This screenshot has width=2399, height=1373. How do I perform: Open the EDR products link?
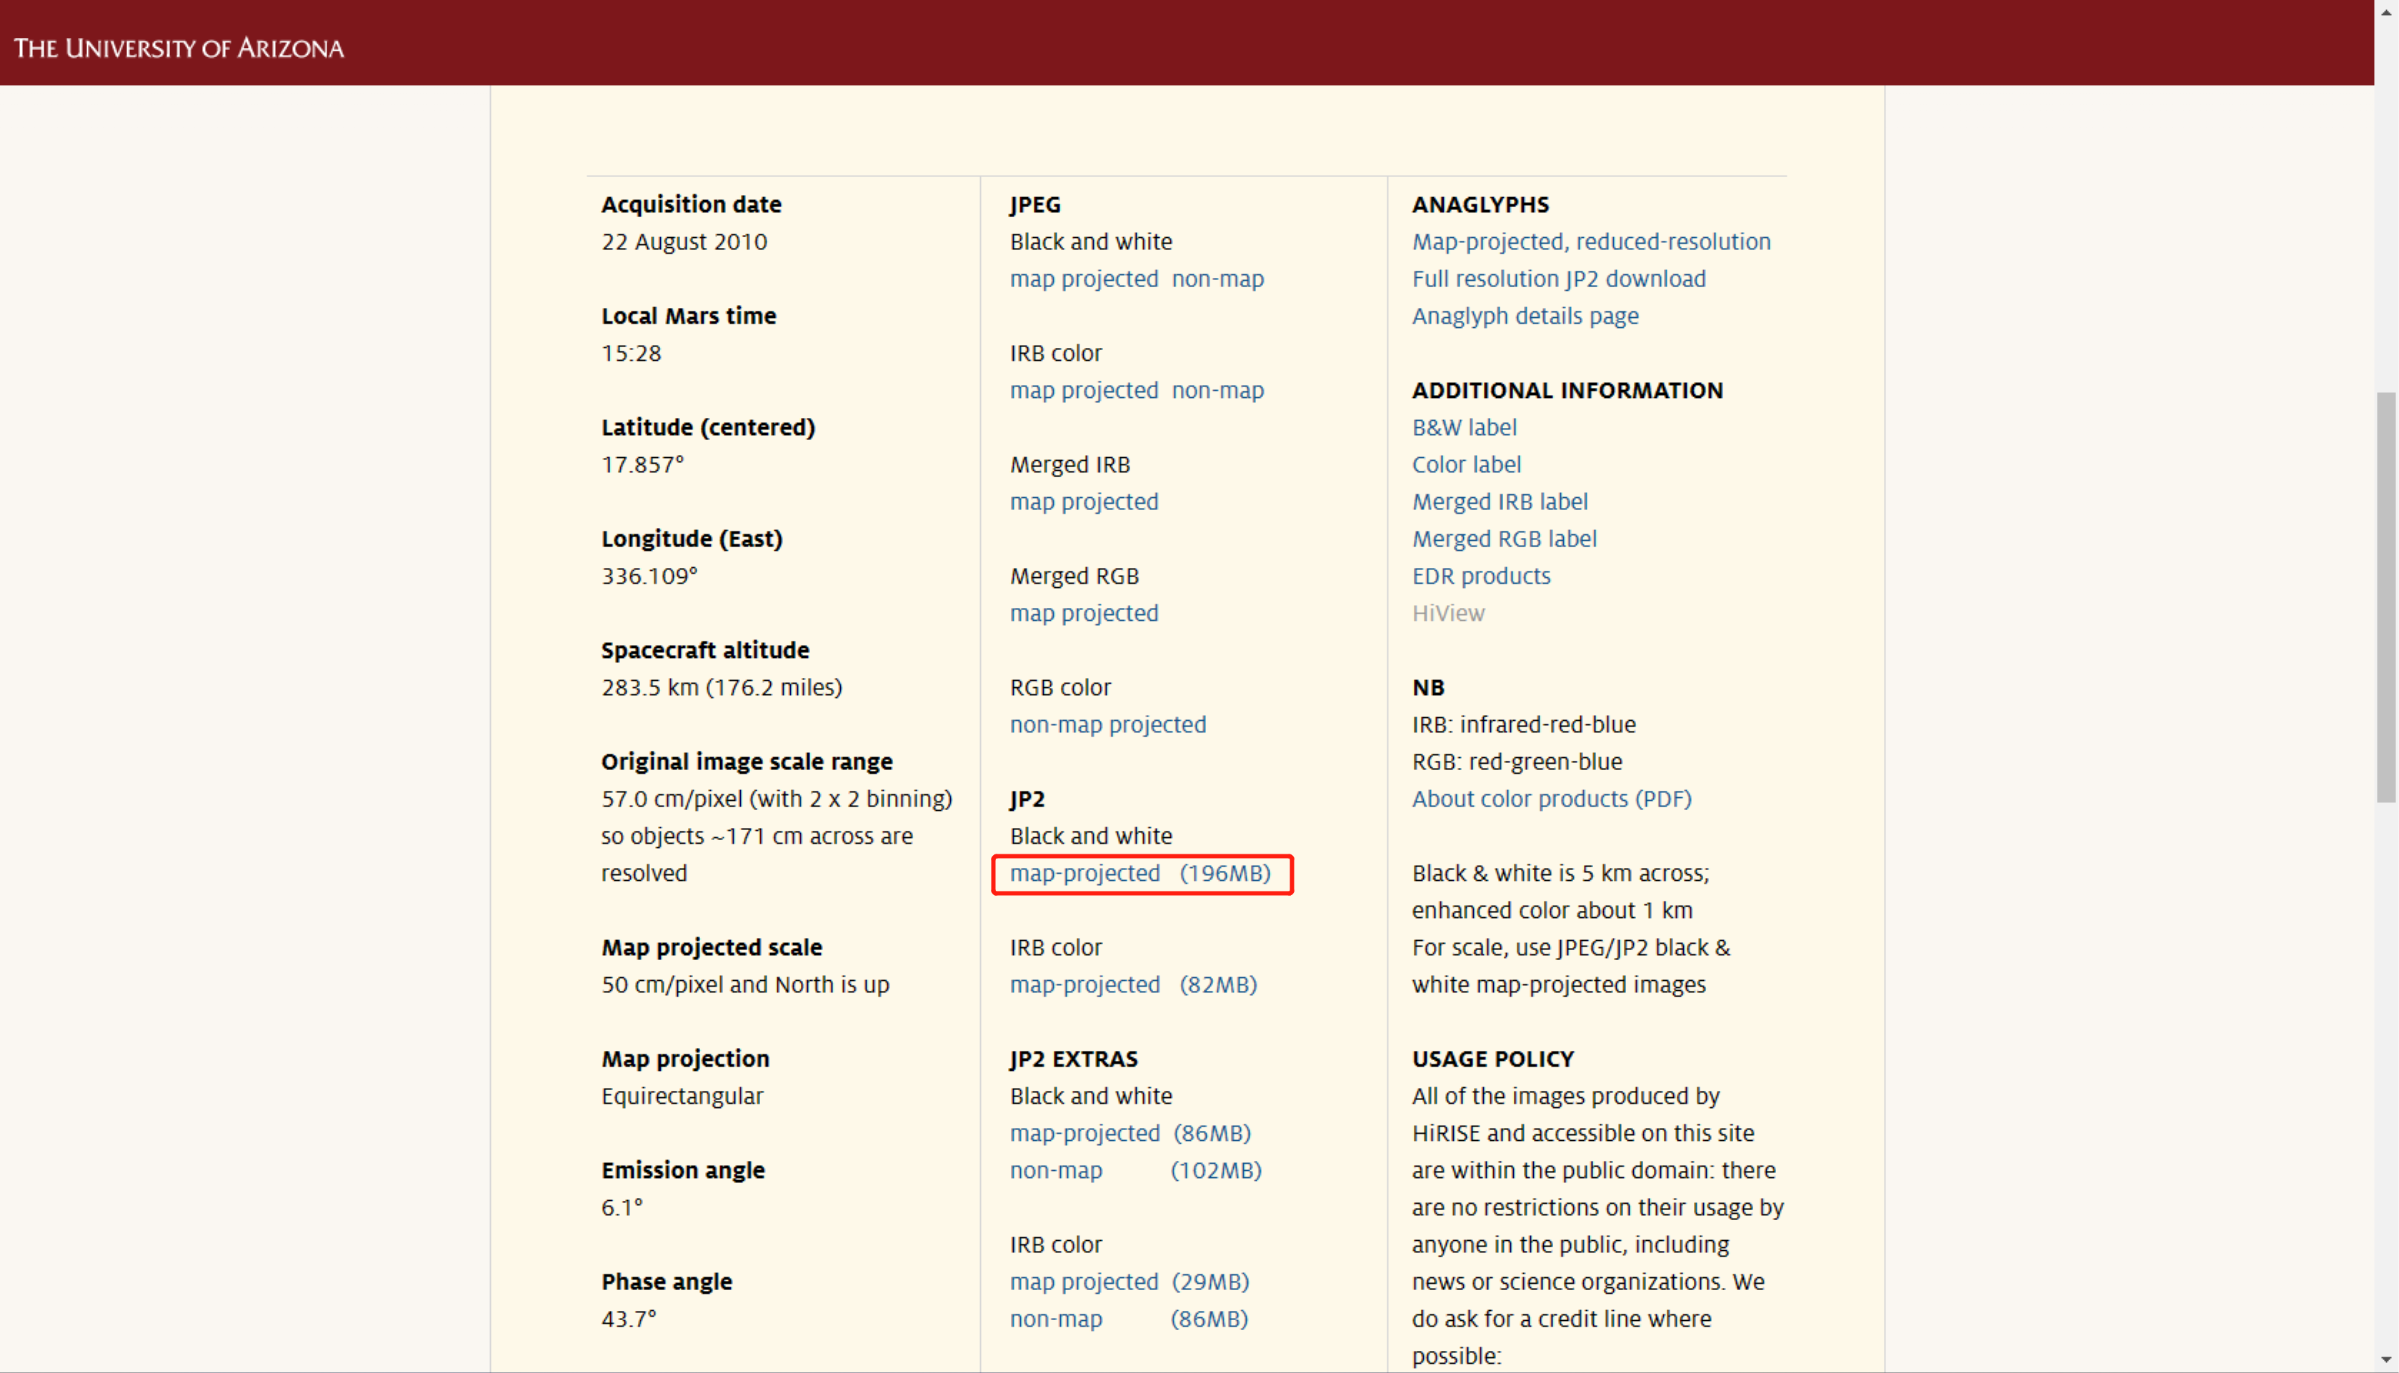coord(1480,575)
